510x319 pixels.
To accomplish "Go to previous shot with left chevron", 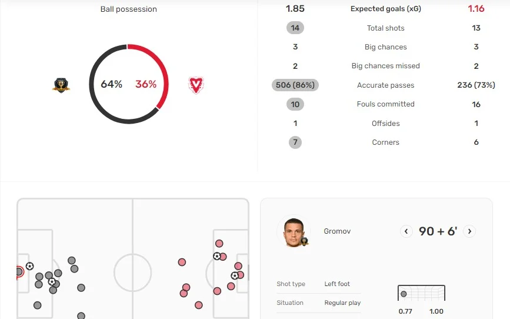I will (x=406, y=231).
